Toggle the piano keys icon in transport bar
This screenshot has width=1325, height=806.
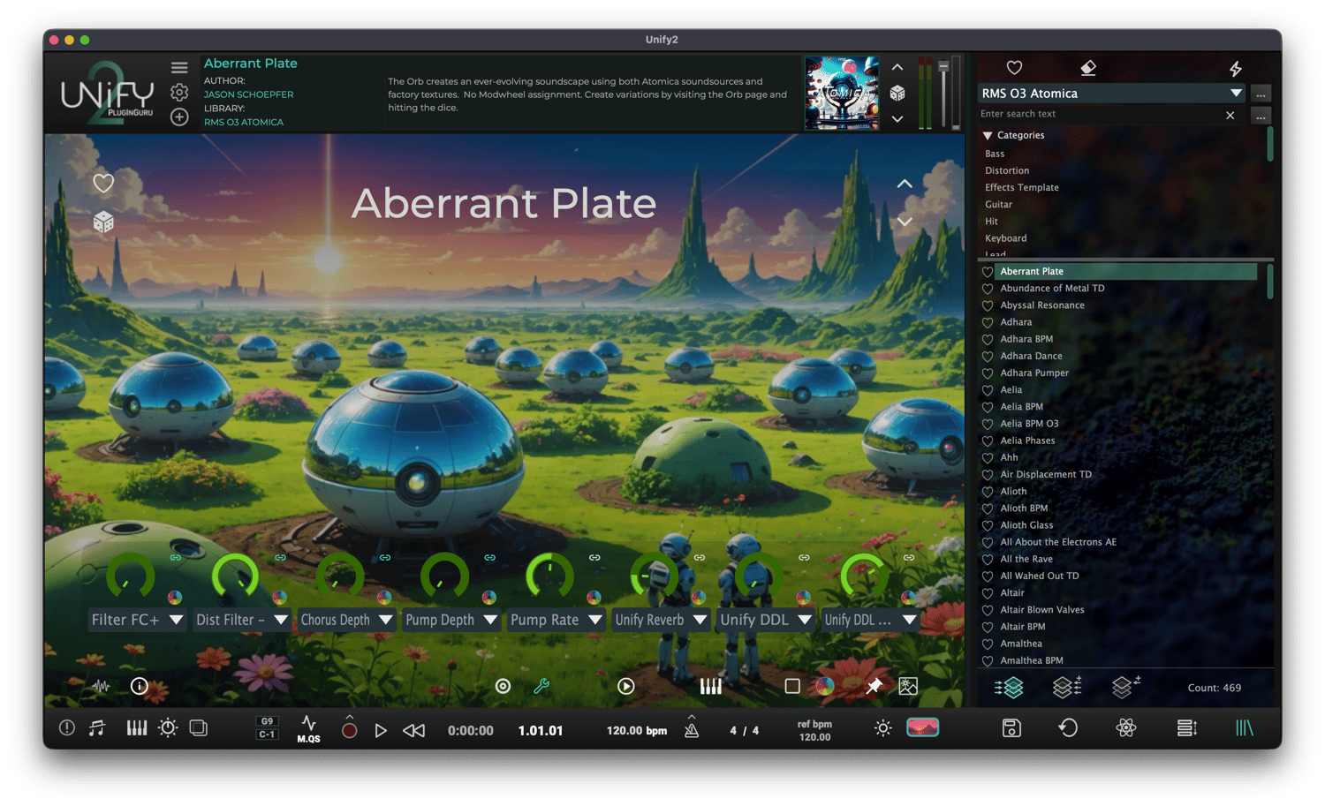[x=136, y=727]
